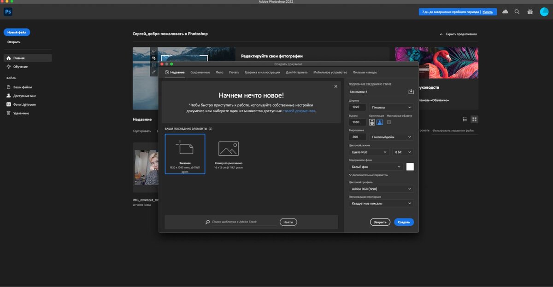553x287 pixels.
Task: Open the user profile avatar
Action: tap(544, 11)
